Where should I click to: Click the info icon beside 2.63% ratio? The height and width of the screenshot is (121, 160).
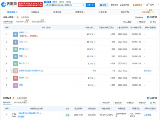[x=94, y=85]
